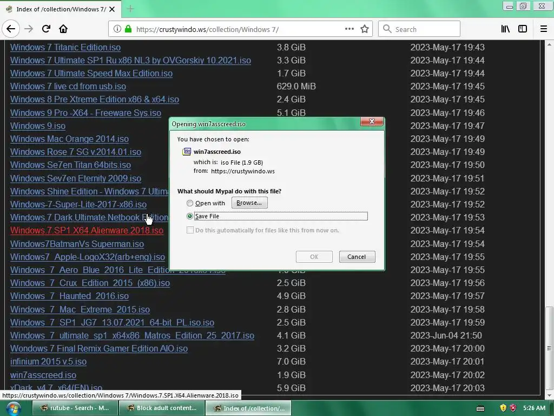Open Windows_7_Haunted_2016.iso link
Image resolution: width=554 pixels, height=416 pixels.
(70, 296)
